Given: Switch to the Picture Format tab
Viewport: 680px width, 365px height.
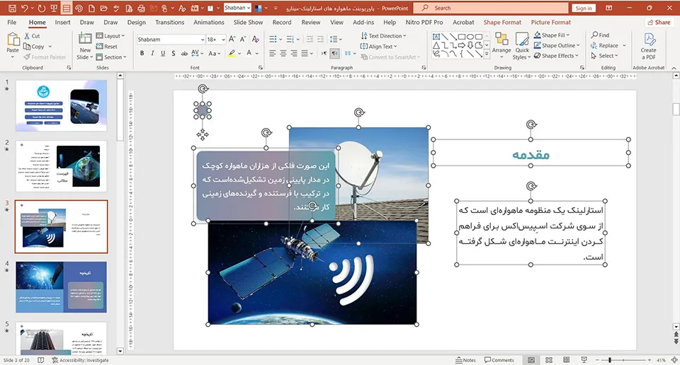Looking at the screenshot, I should pyautogui.click(x=551, y=23).
